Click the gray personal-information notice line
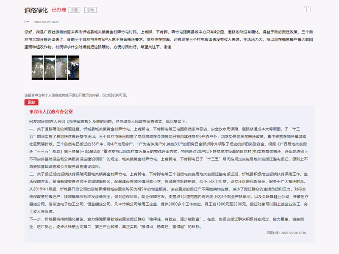Viewport: 339px width, 254px height. click(x=76, y=95)
